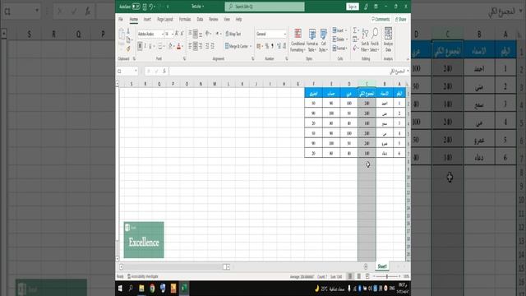Click the Fill Color bucket icon
Screen dimensions: 526x296
pos(170,46)
